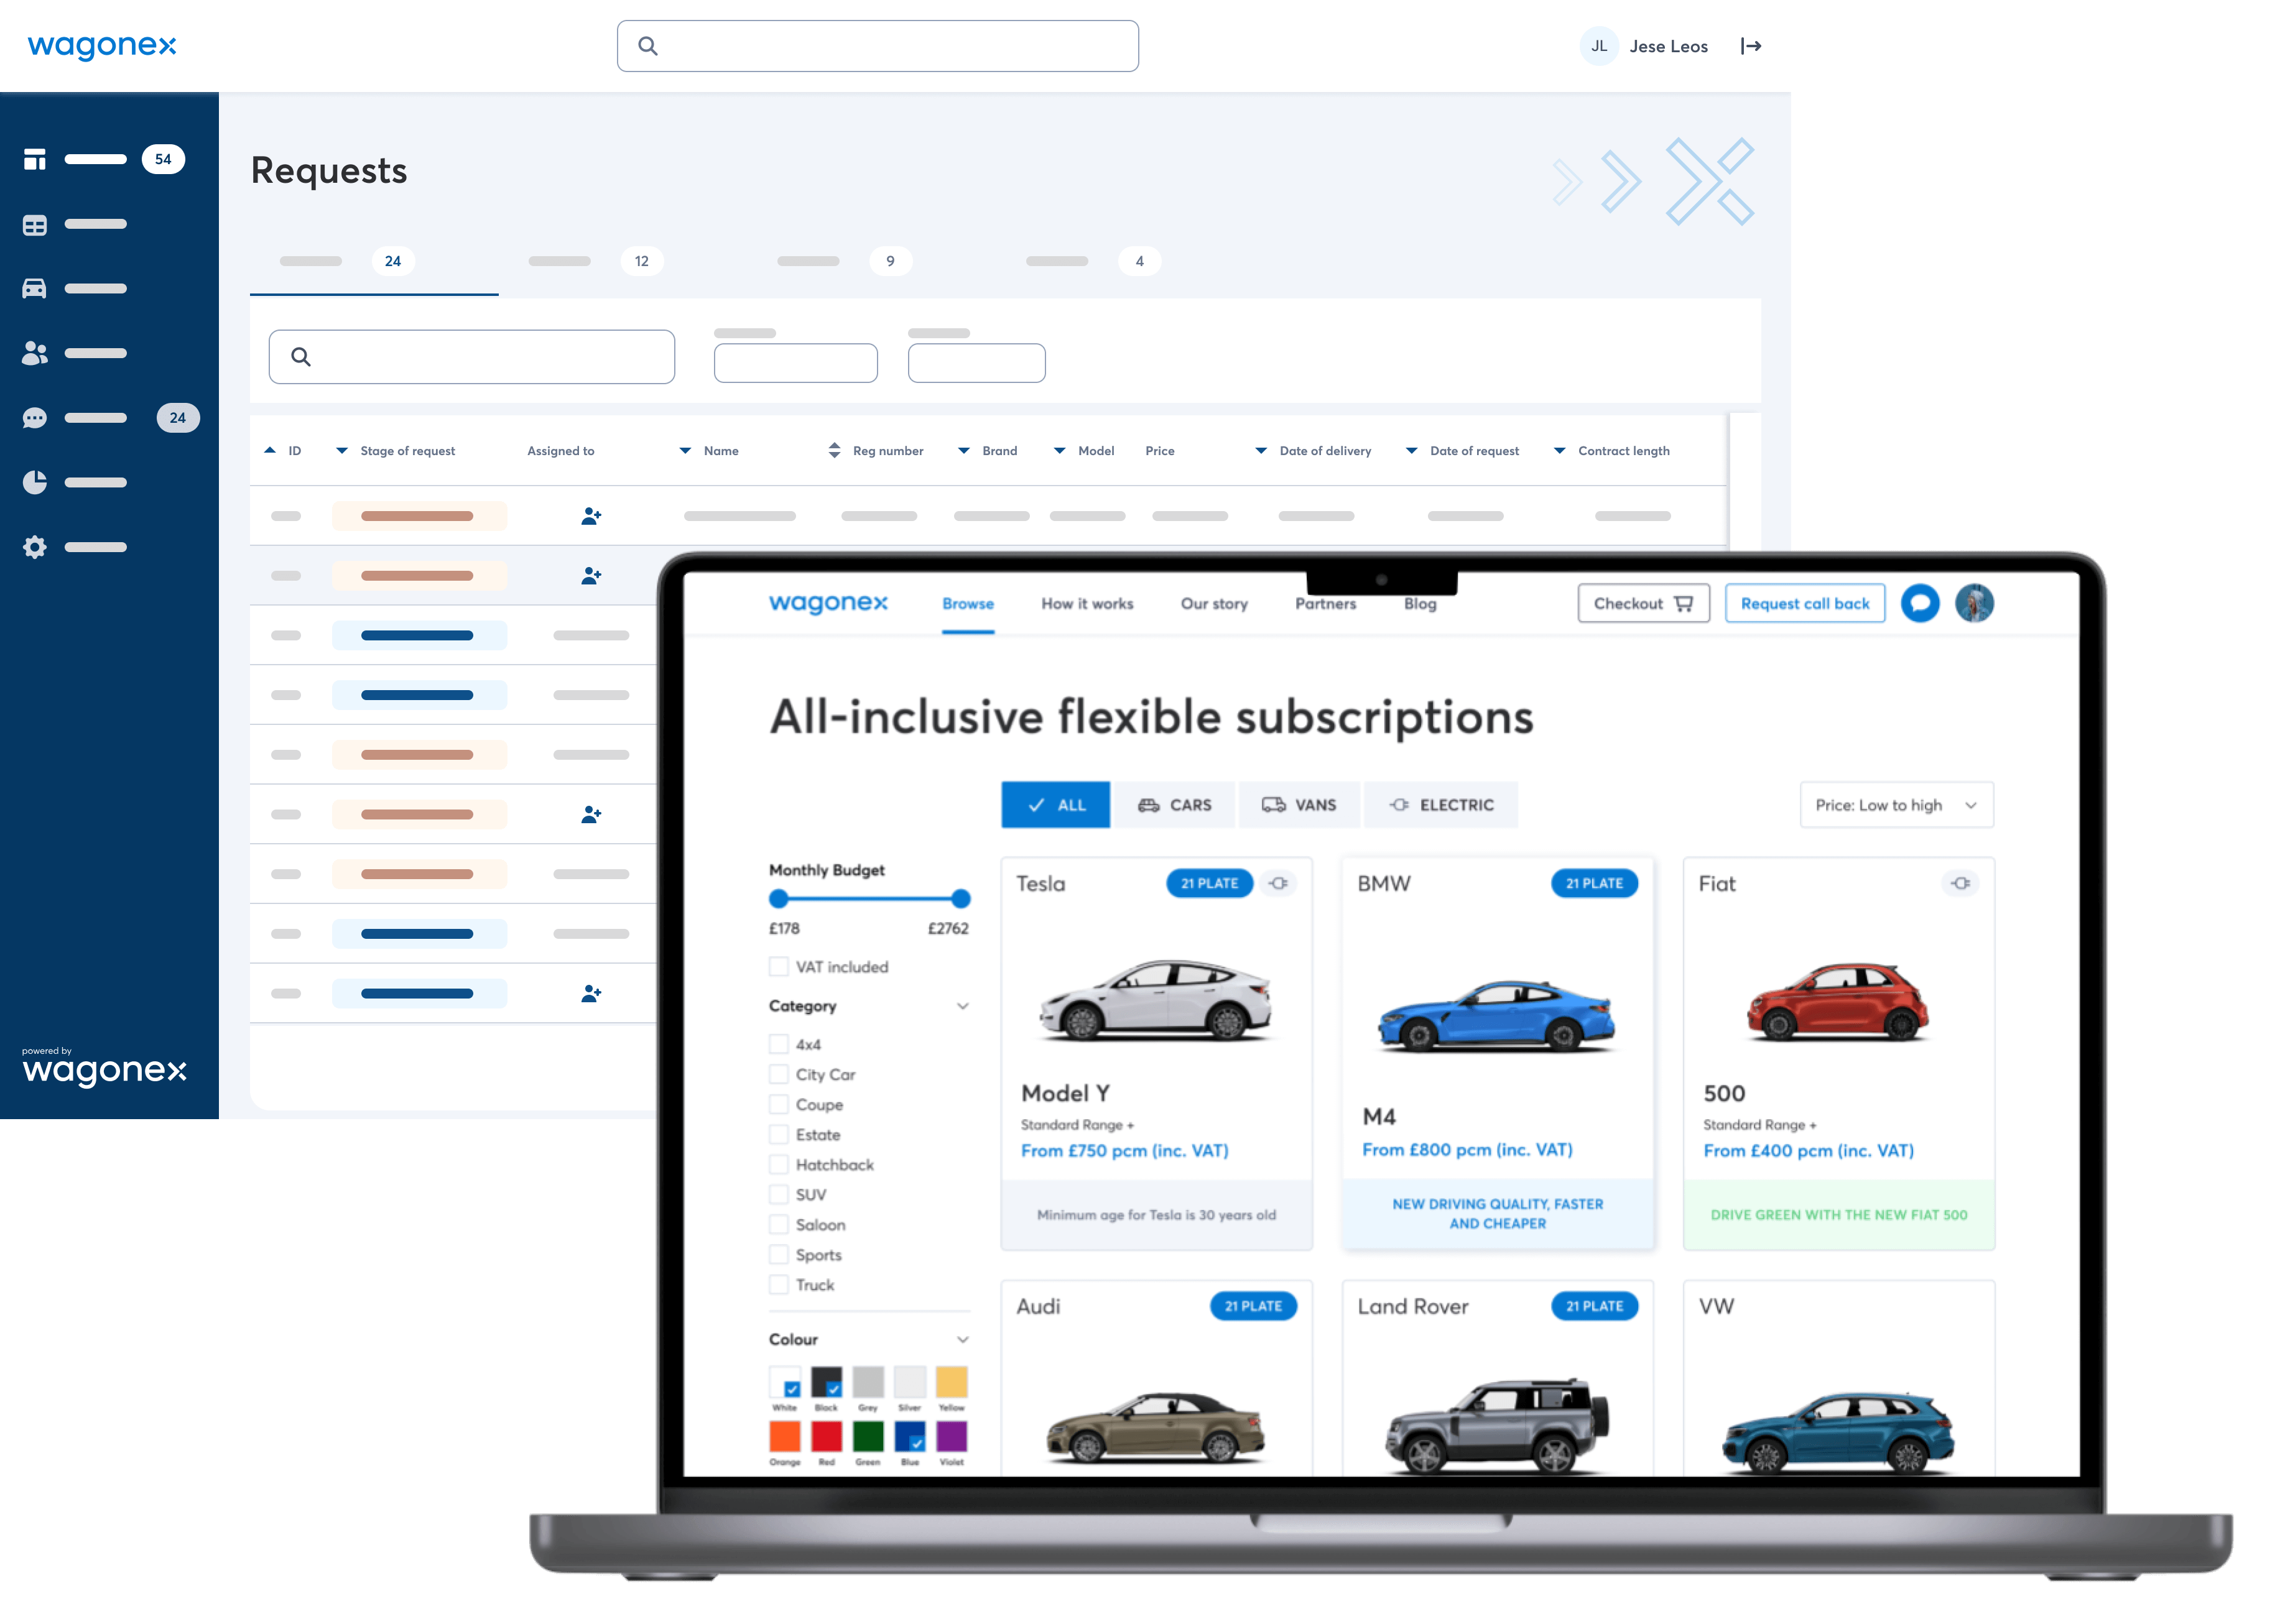Open the car sidebar icon
This screenshot has width=2280, height=1624.
pyautogui.click(x=35, y=289)
